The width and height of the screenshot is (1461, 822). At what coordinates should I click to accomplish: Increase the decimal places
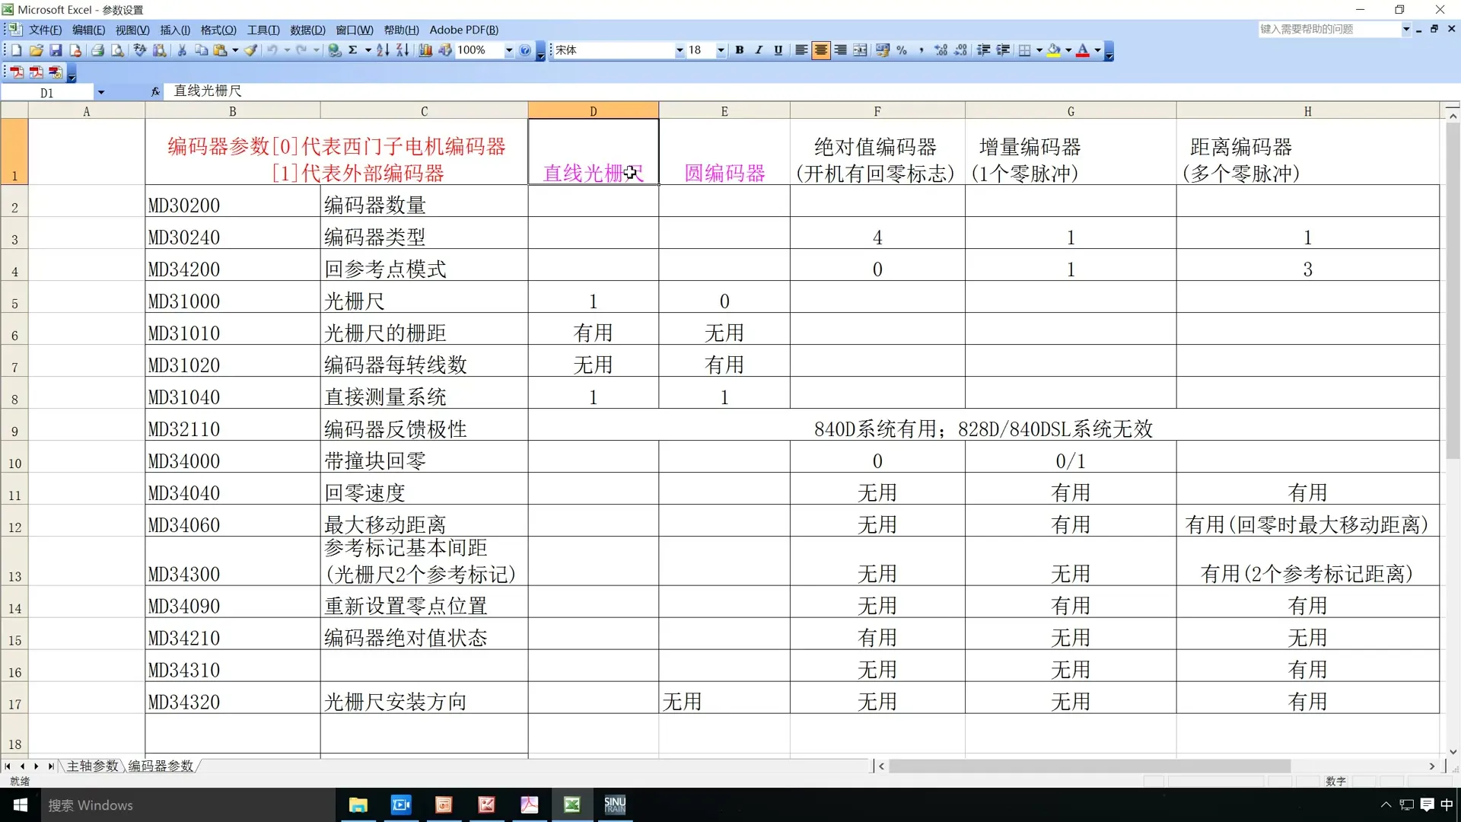[941, 50]
